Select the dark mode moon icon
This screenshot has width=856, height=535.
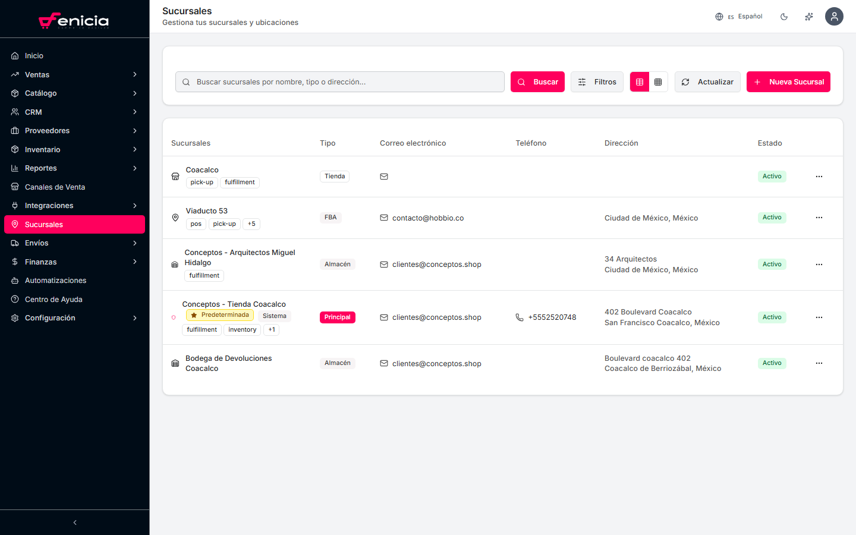[784, 17]
